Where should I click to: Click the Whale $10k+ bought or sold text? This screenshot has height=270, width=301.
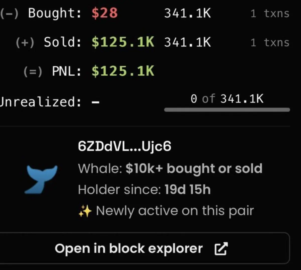[x=170, y=169]
